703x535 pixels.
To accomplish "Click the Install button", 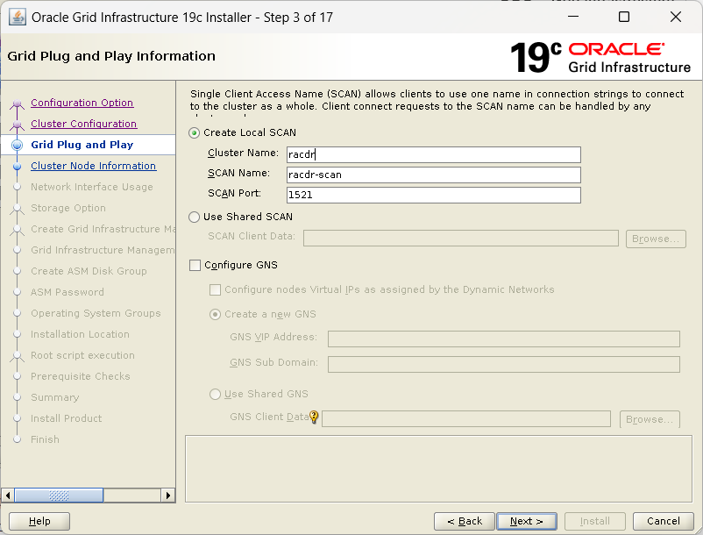I will point(595,521).
